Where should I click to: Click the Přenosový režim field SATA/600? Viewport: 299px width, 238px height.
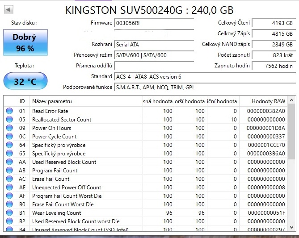pyautogui.click(x=154, y=55)
